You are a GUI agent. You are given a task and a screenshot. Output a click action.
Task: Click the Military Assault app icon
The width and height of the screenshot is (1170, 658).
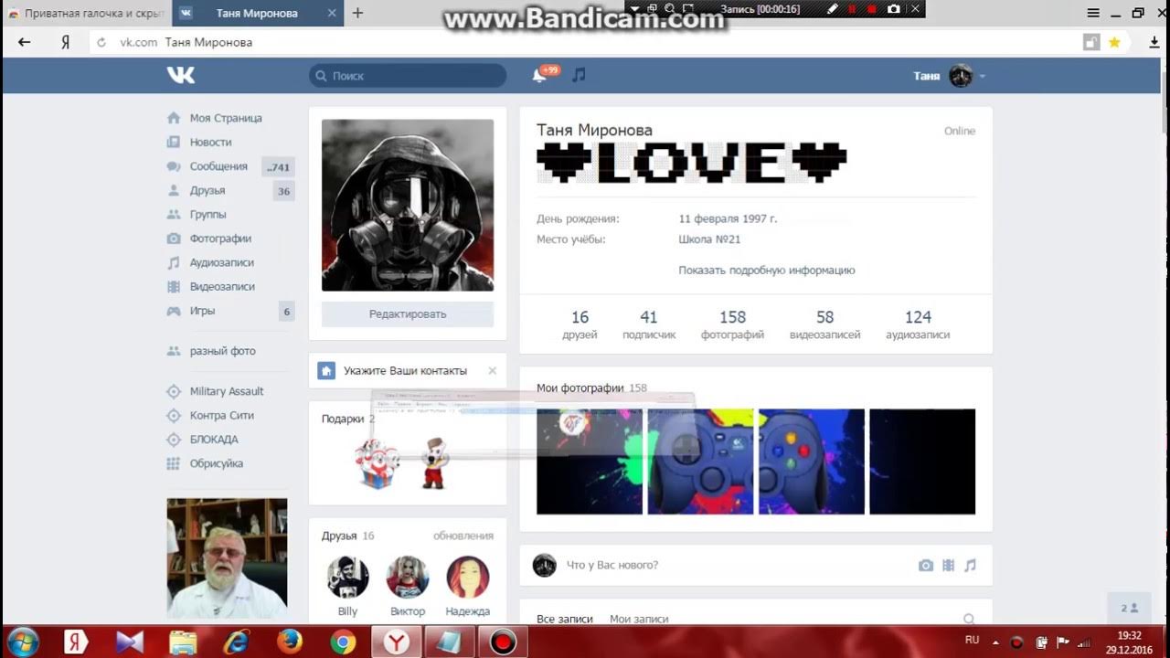click(174, 391)
